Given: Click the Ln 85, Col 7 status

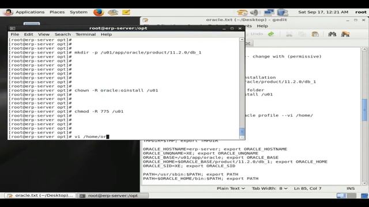Looking at the screenshot, I should 307,189.
